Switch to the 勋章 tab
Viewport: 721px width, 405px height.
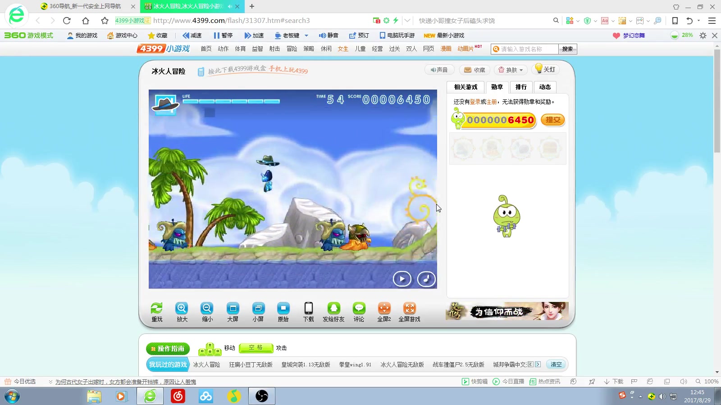497,87
